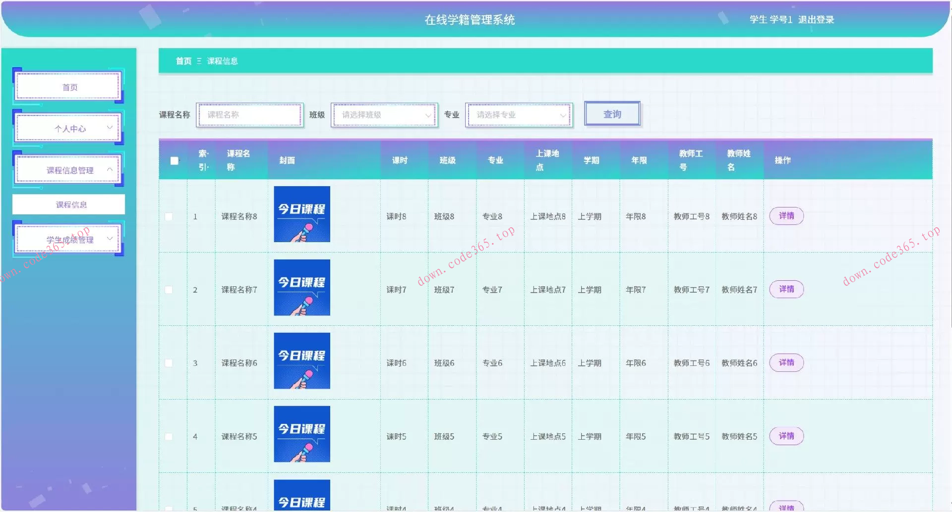Open 详情 for 课程名称6
The image size is (952, 512).
pos(786,362)
